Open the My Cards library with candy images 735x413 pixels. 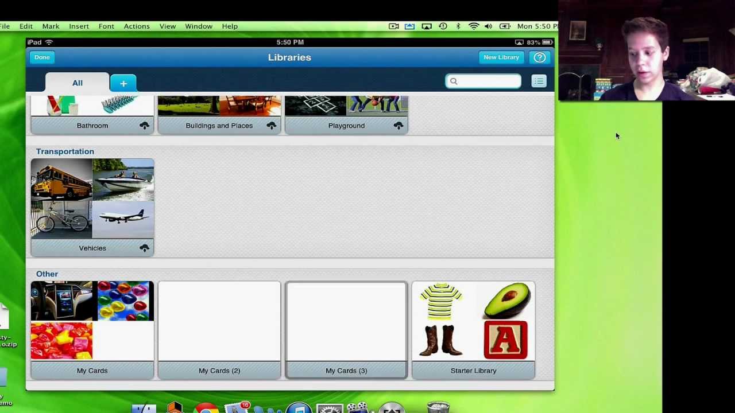[x=92, y=330]
